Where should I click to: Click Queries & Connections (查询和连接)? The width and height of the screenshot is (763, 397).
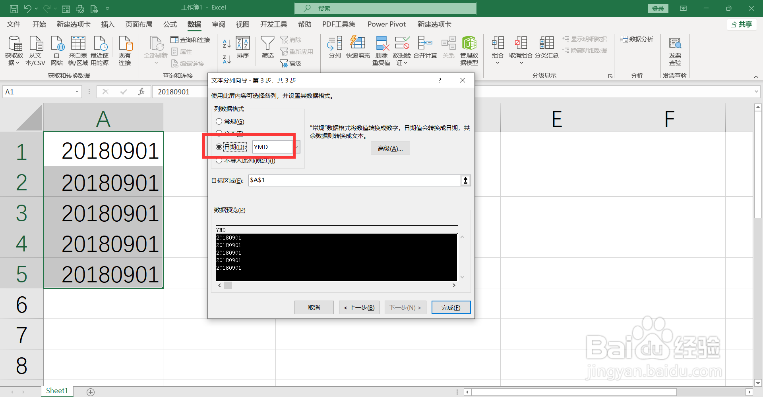coord(190,40)
